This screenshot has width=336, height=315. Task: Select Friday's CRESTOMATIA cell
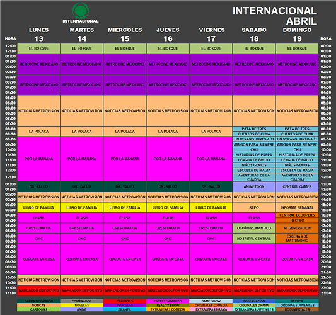(x=211, y=228)
